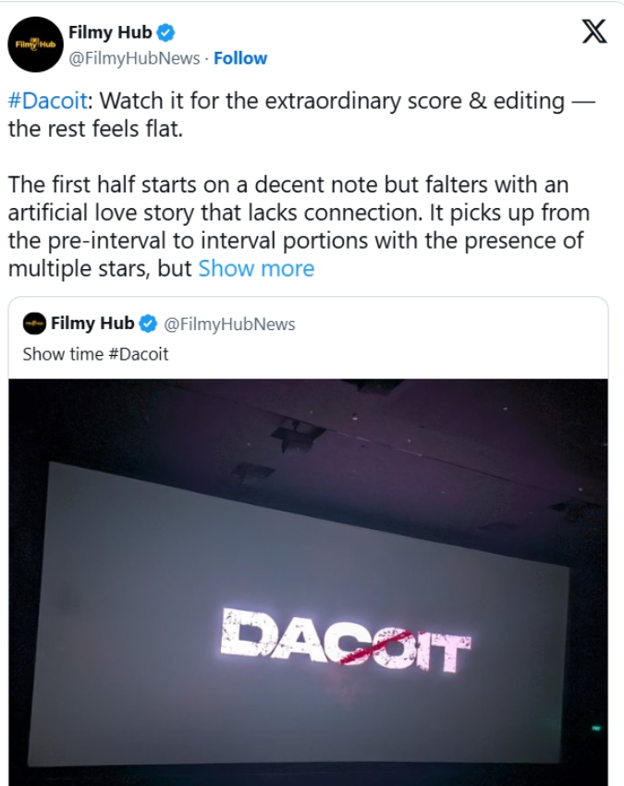Click the DACOIT title logo in the photo
This screenshot has width=624, height=786.
click(x=346, y=640)
